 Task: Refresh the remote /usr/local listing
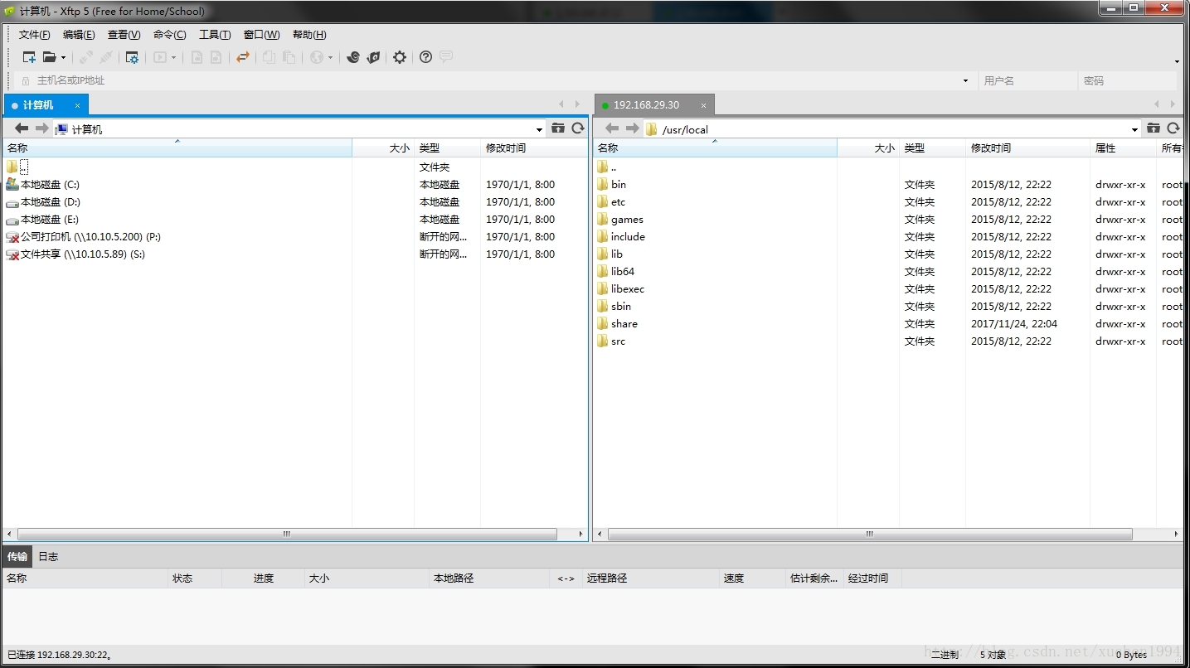[x=1173, y=128]
